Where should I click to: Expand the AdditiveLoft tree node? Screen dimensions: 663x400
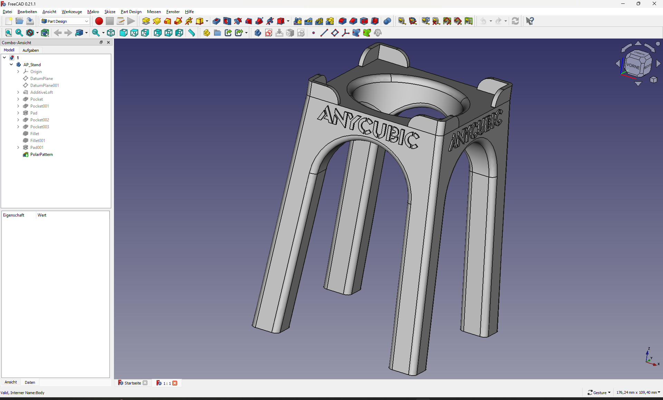click(x=18, y=92)
